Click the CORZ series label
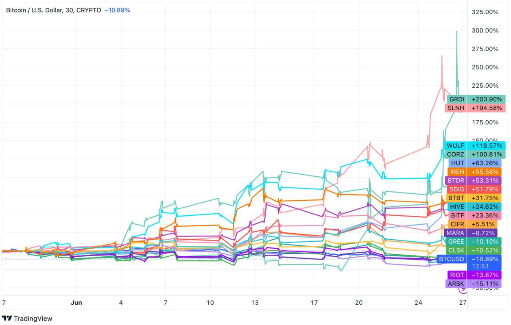The image size is (511, 325). coord(455,154)
